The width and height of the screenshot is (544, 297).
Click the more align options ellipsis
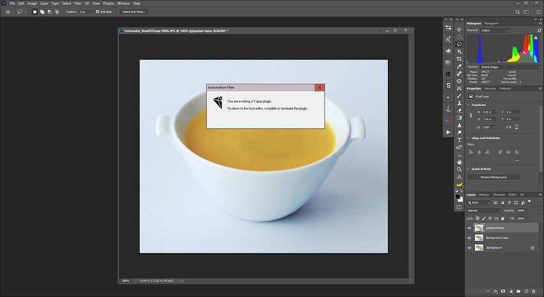pyautogui.click(x=517, y=161)
